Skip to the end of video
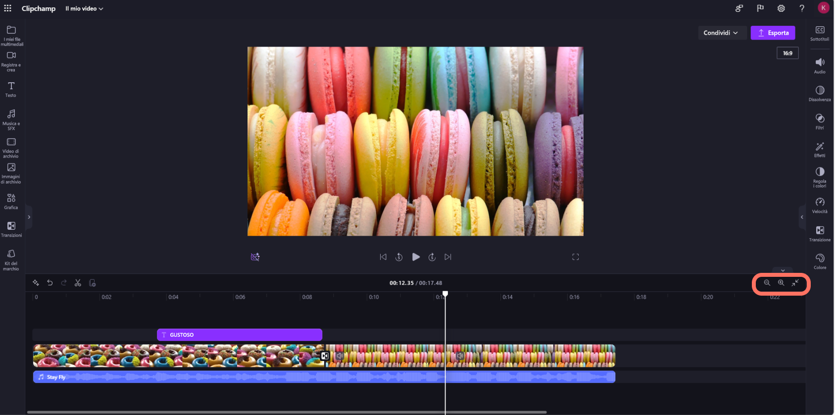 click(447, 257)
